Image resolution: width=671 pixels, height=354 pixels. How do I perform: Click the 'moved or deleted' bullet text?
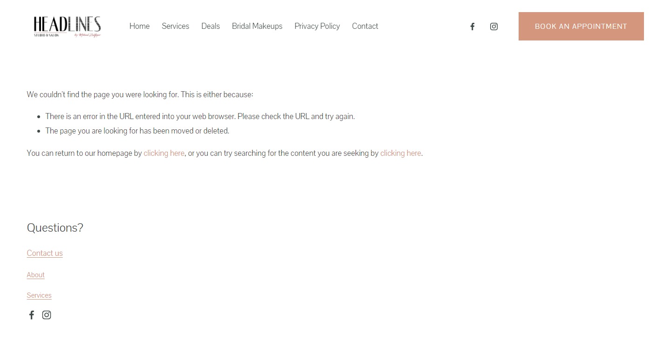pos(137,131)
